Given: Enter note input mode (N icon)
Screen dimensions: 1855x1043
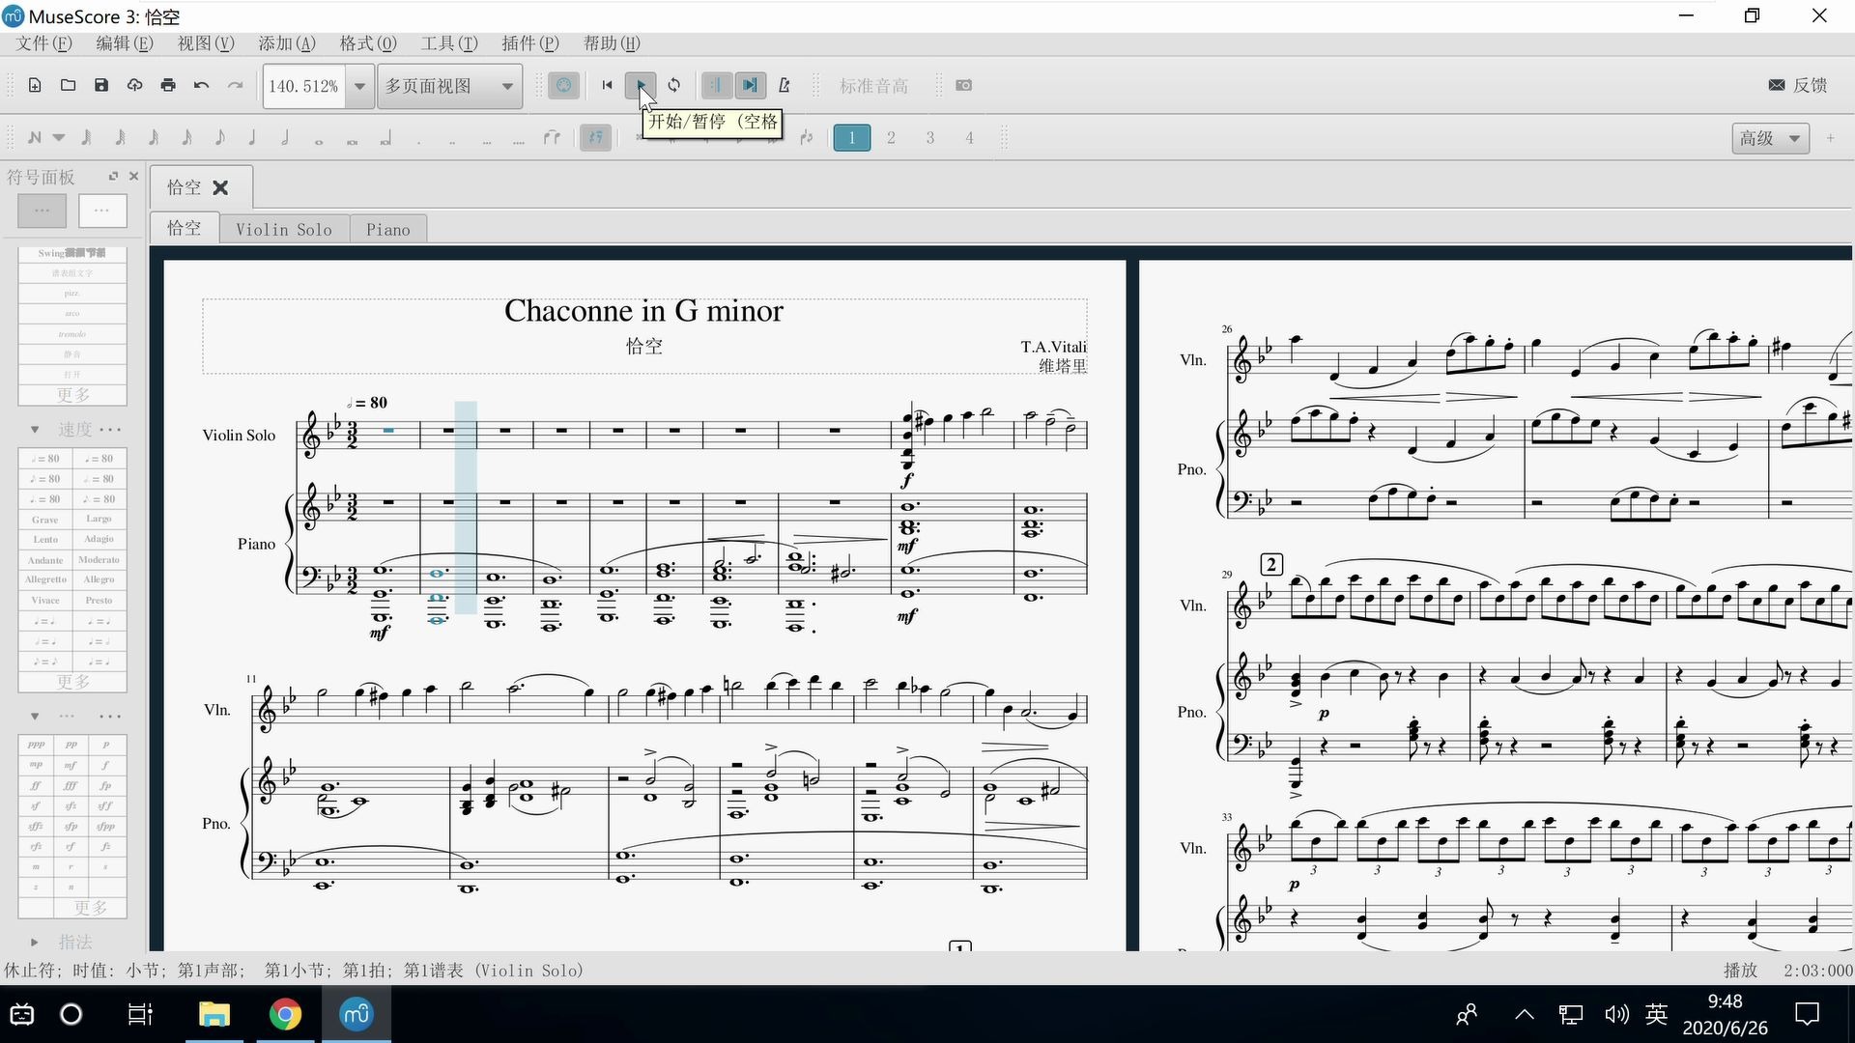Looking at the screenshot, I should pos(35,138).
